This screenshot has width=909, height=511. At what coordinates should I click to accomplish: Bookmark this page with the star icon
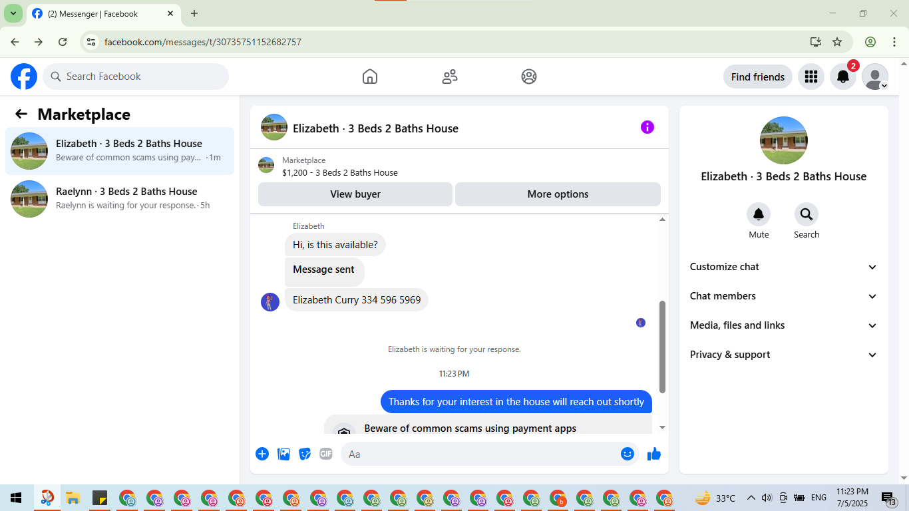[x=837, y=42]
